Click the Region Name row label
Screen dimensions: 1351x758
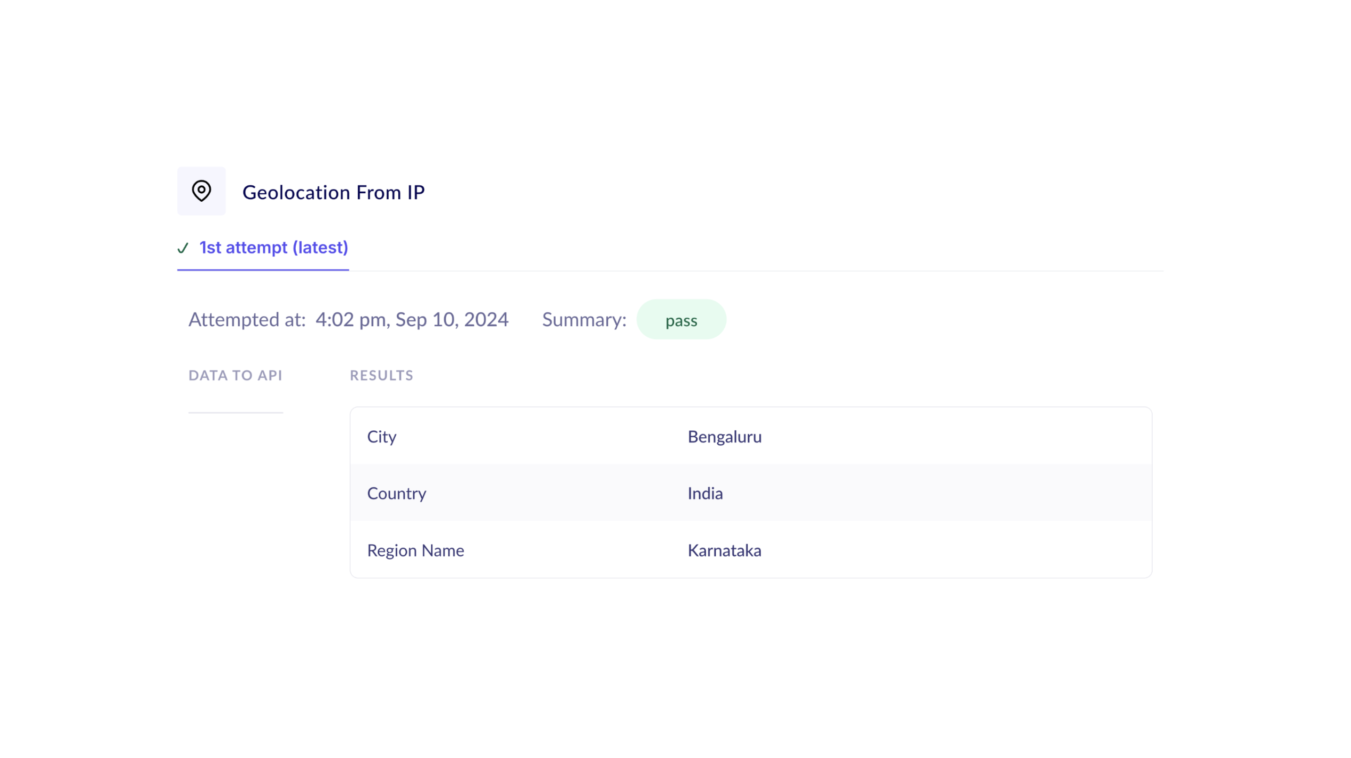[416, 550]
